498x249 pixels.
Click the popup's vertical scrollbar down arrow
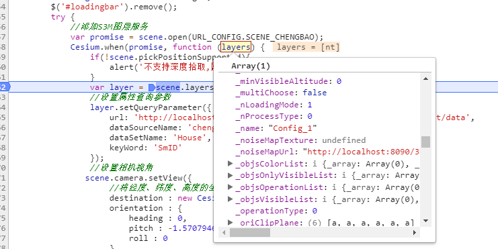coord(426,221)
